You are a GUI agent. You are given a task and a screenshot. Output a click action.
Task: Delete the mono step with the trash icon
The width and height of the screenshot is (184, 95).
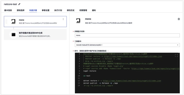point(179,19)
